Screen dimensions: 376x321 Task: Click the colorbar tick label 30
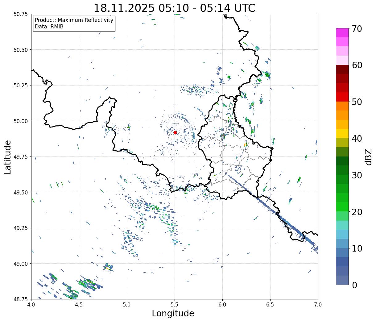pyautogui.click(x=357, y=175)
